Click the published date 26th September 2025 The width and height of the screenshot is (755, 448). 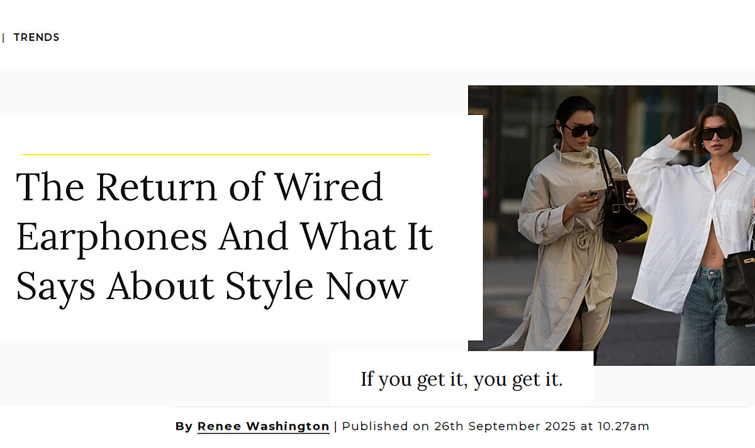point(505,426)
